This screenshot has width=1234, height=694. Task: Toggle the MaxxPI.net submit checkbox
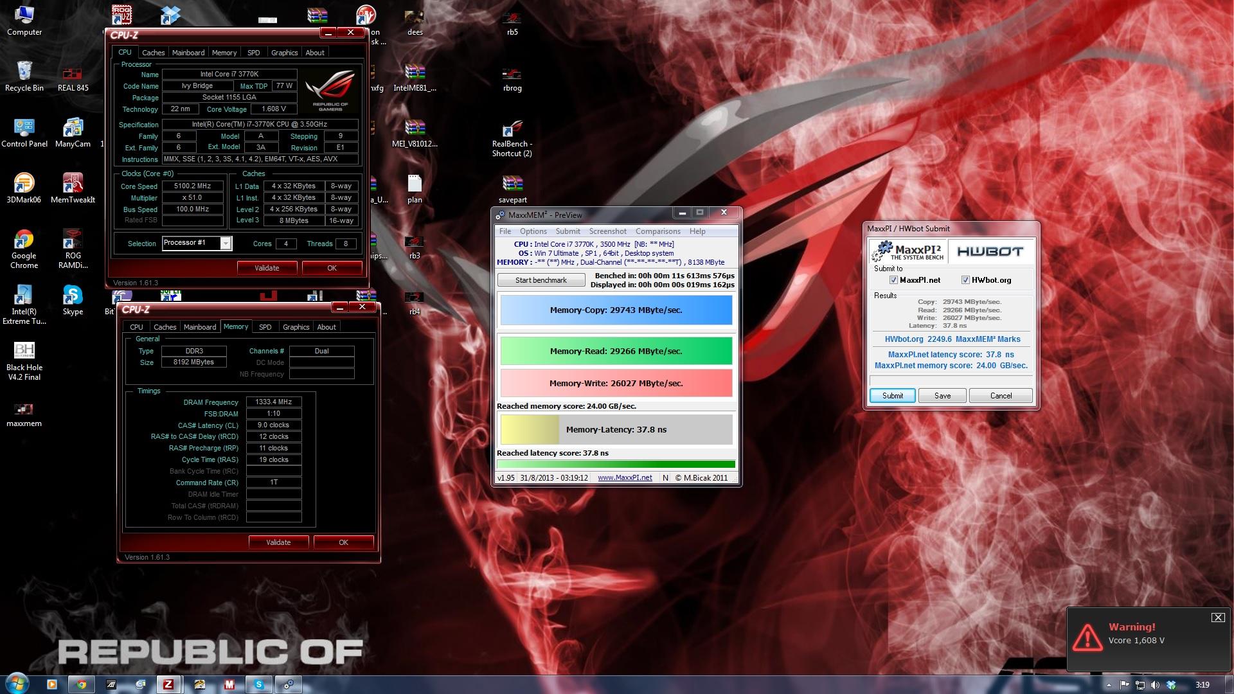(x=893, y=280)
